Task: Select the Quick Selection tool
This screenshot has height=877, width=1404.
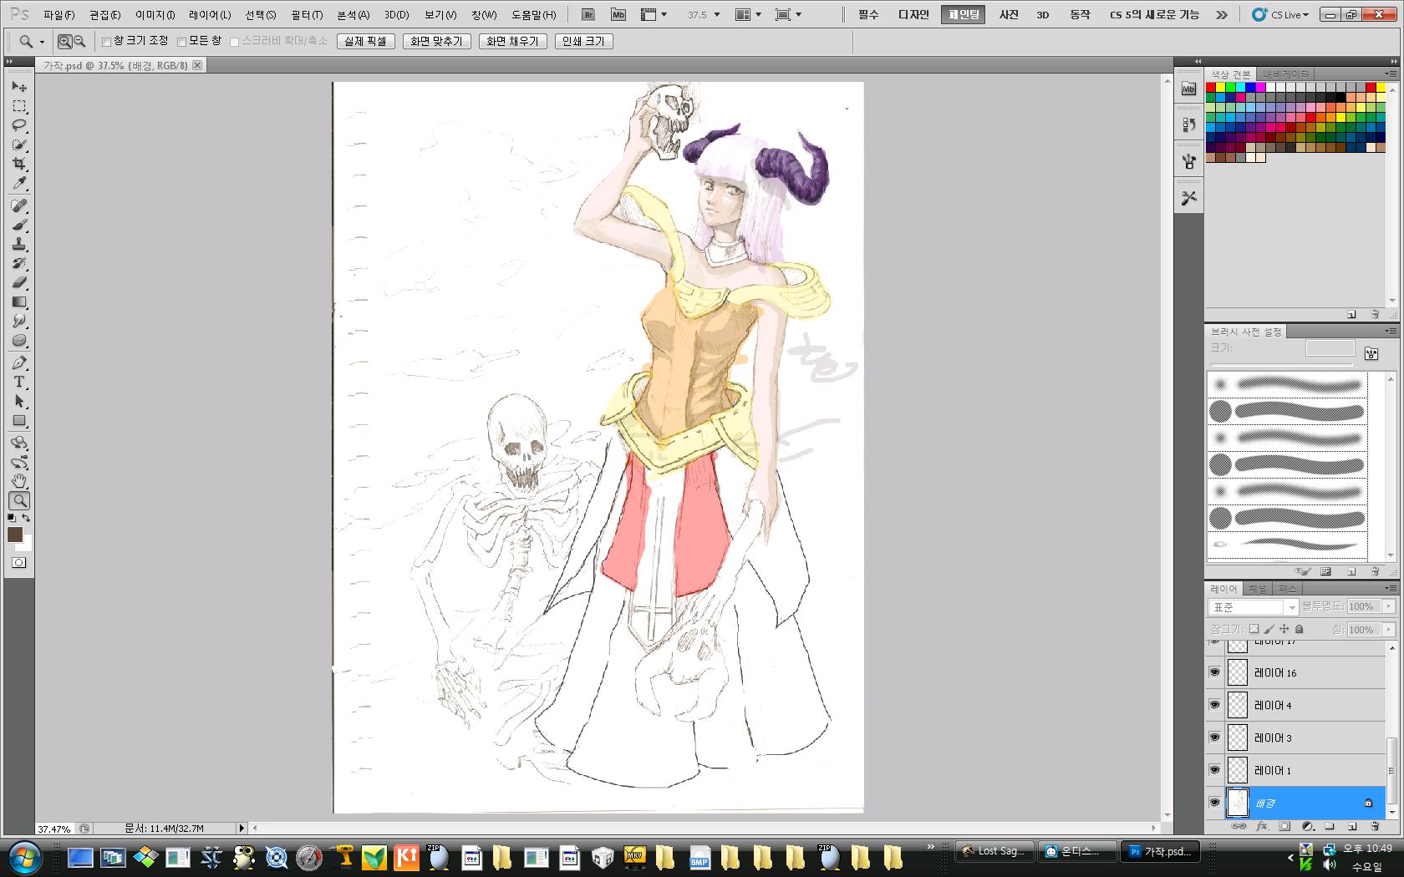Action: 19,144
